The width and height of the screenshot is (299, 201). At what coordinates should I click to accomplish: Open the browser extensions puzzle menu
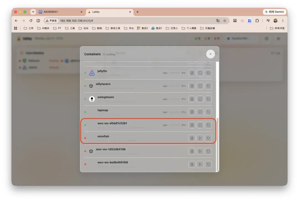(257, 20)
